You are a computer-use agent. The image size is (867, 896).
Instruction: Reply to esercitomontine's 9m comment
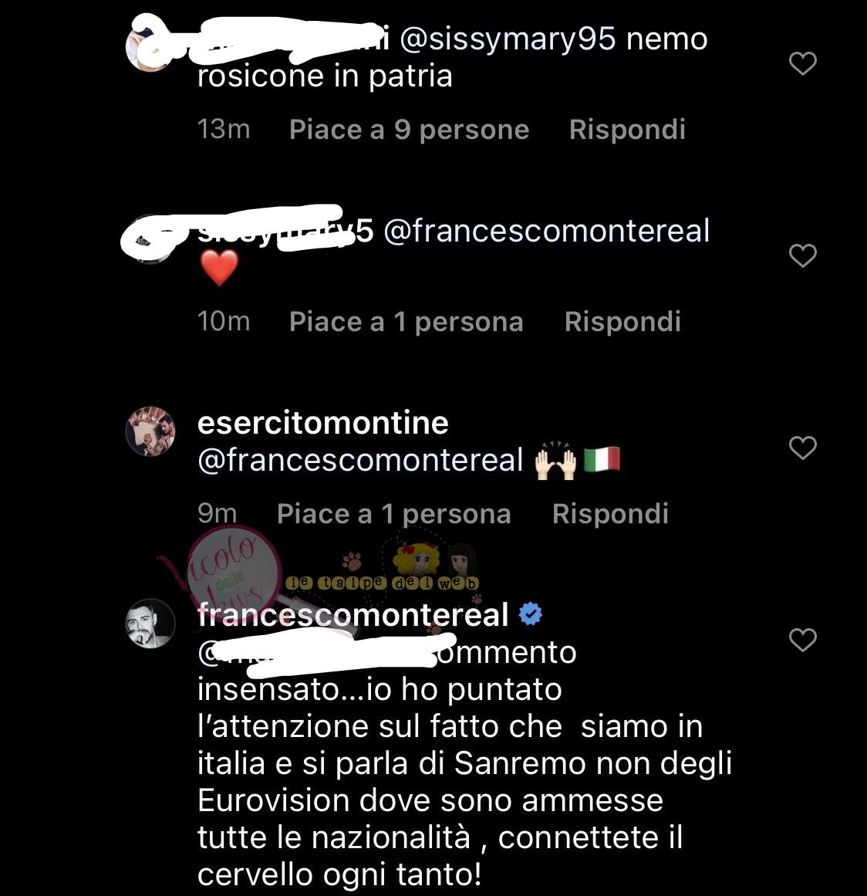610,514
